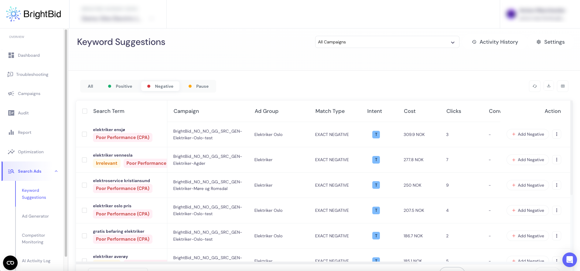Add Negative for elektriker ensjø
The height and width of the screenshot is (271, 580).
pyautogui.click(x=528, y=134)
